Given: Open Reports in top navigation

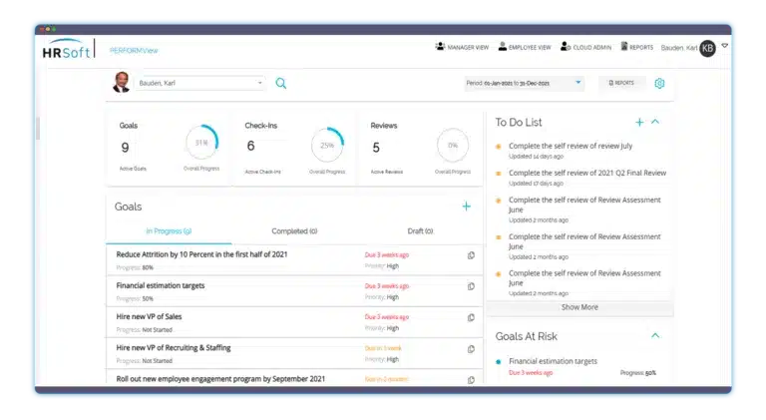Looking at the screenshot, I should coord(637,47).
